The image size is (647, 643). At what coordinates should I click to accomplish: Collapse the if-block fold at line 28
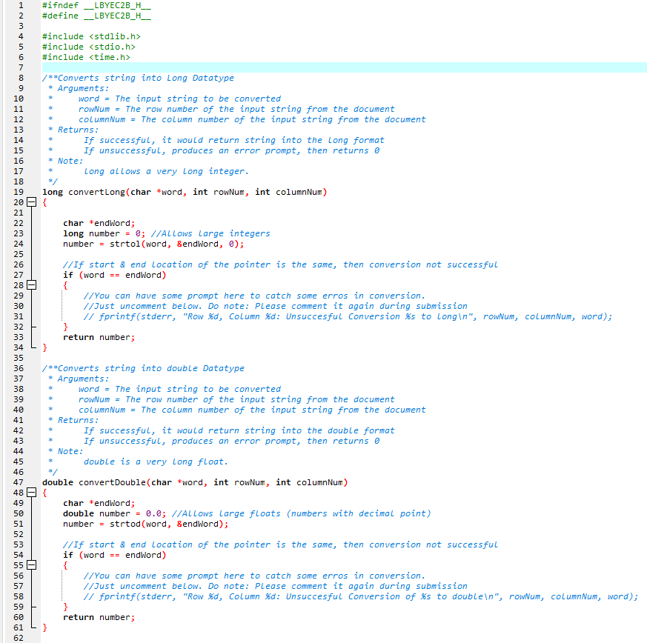pos(31,285)
